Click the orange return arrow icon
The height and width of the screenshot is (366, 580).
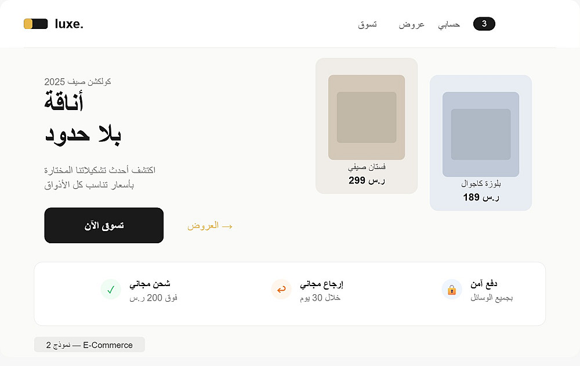pos(281,290)
